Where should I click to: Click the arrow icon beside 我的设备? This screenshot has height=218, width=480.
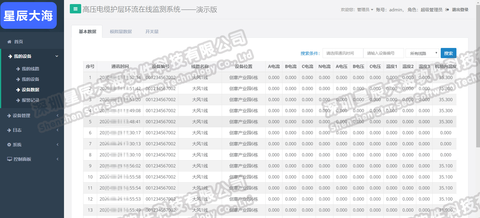point(10,56)
